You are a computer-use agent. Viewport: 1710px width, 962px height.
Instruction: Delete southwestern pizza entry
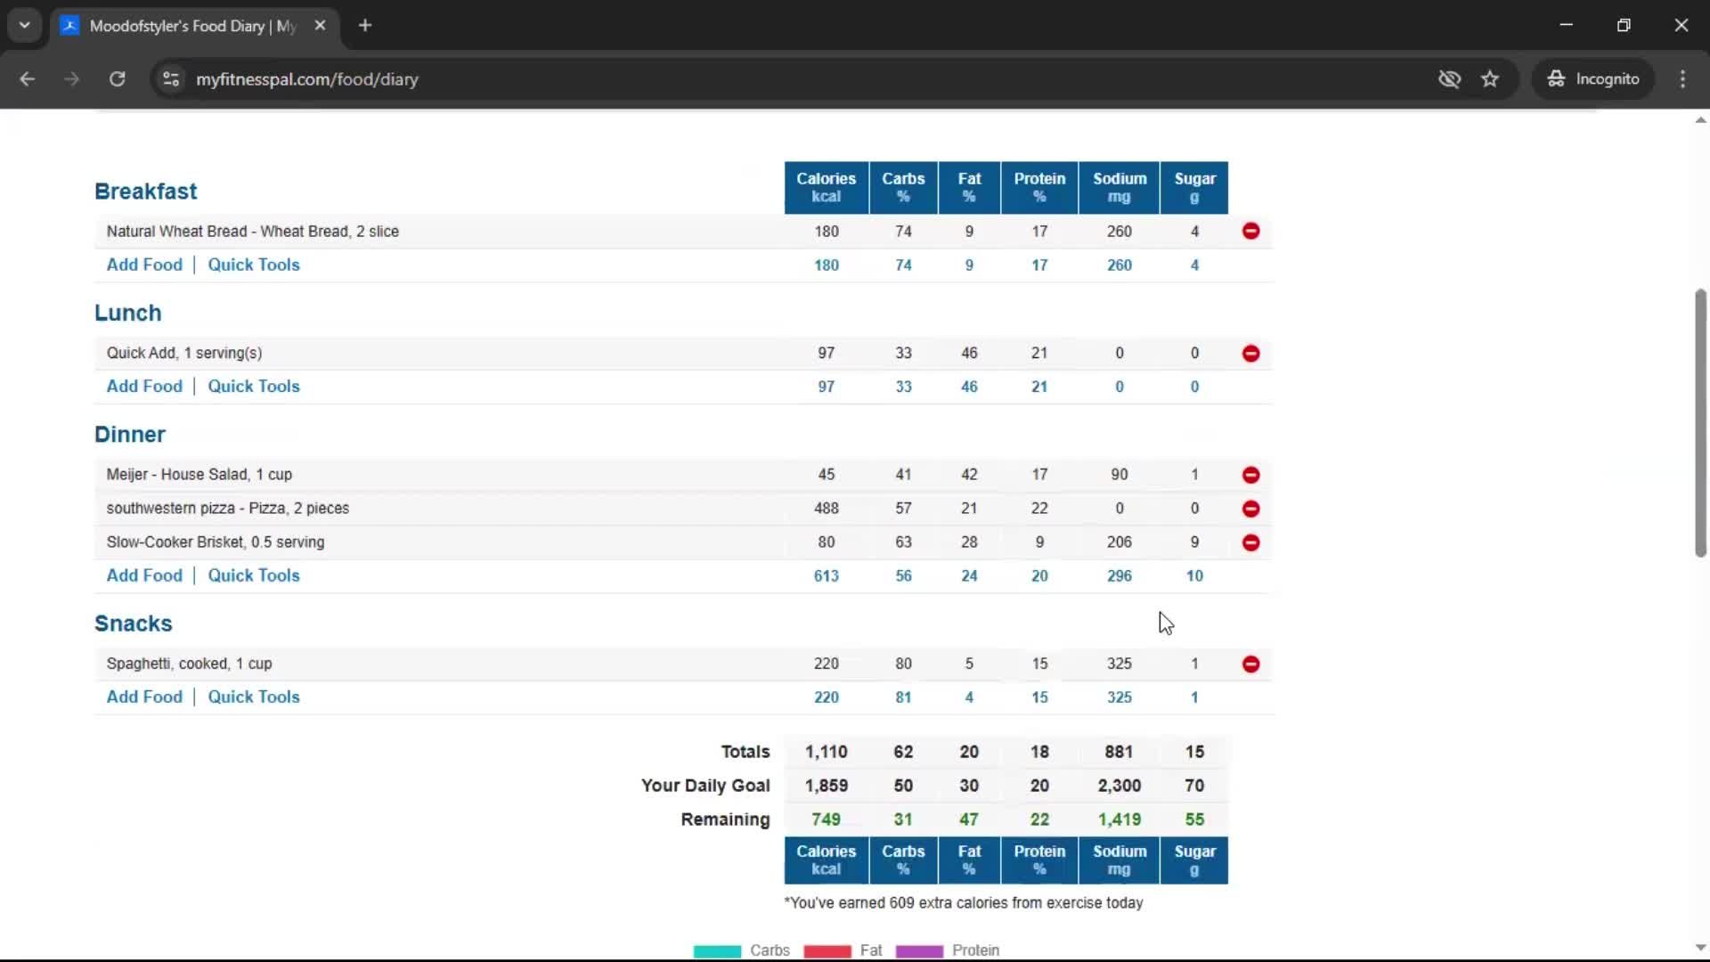pos(1250,509)
